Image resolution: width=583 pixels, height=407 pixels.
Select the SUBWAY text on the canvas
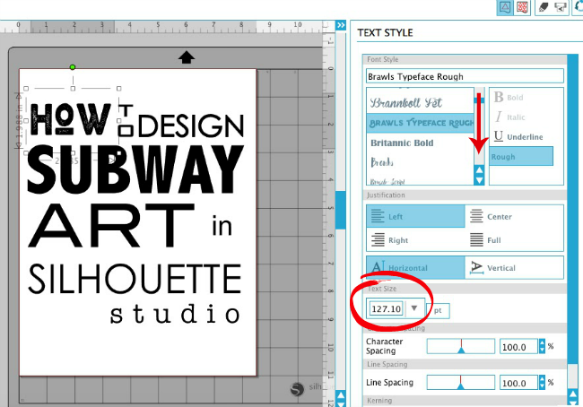[135, 169]
